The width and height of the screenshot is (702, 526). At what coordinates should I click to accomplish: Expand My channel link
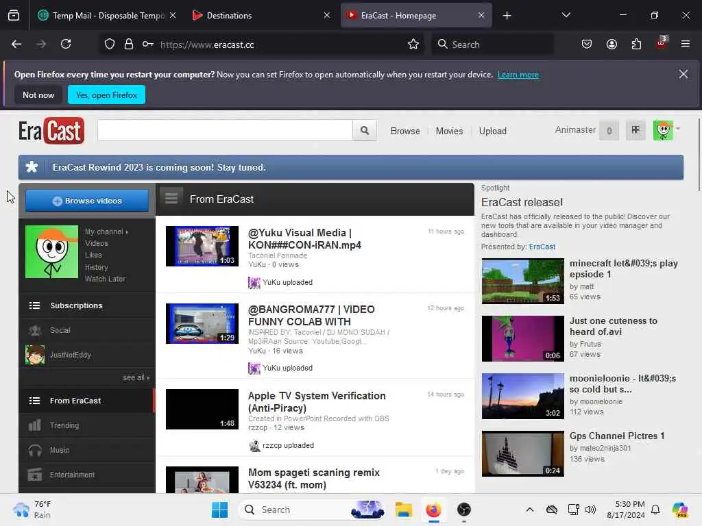[106, 231]
